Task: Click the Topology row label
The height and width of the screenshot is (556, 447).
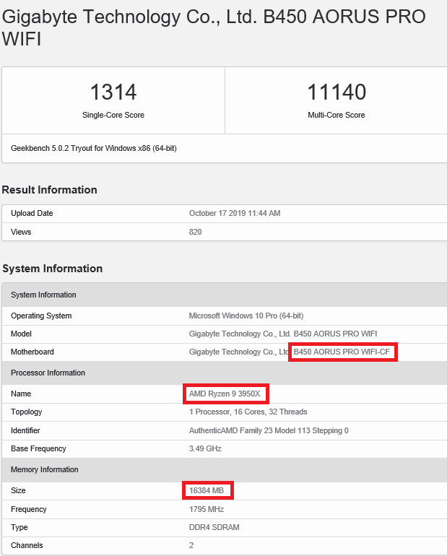Action: tap(27, 412)
